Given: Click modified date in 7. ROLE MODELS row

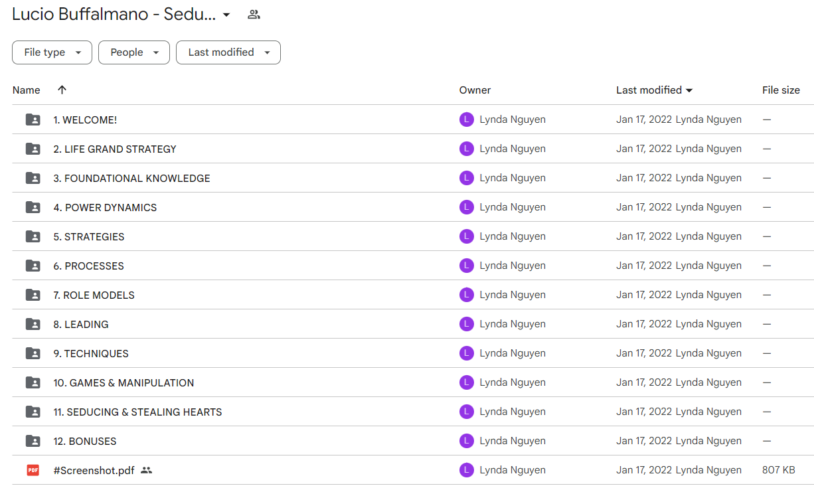Looking at the screenshot, I should 644,295.
